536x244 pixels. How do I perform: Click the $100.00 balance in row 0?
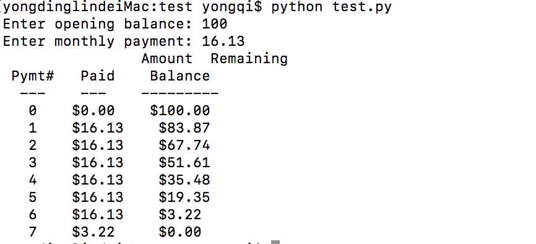(x=180, y=110)
